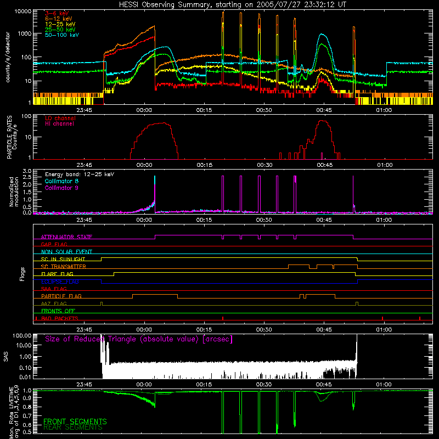Click the 100.00 tick label on SAS plot
The height and width of the screenshot is (439, 439).
[22, 335]
